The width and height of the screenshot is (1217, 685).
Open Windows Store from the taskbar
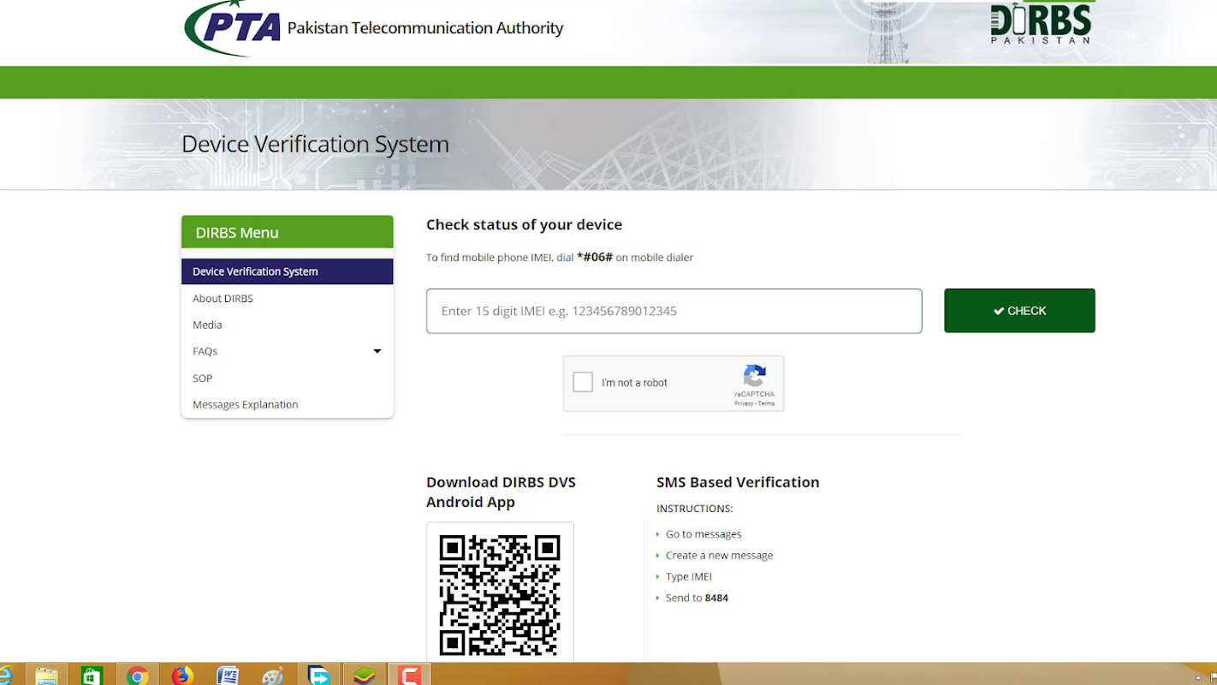click(x=92, y=676)
